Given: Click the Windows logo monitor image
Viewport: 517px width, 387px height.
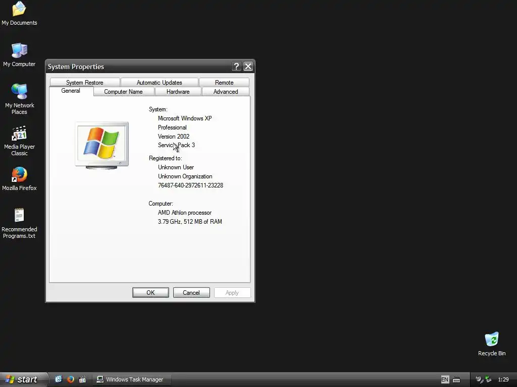Looking at the screenshot, I should click(102, 146).
